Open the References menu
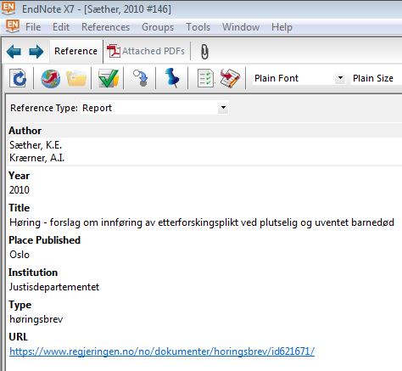Viewport: 402px width, 371px height. (x=105, y=27)
